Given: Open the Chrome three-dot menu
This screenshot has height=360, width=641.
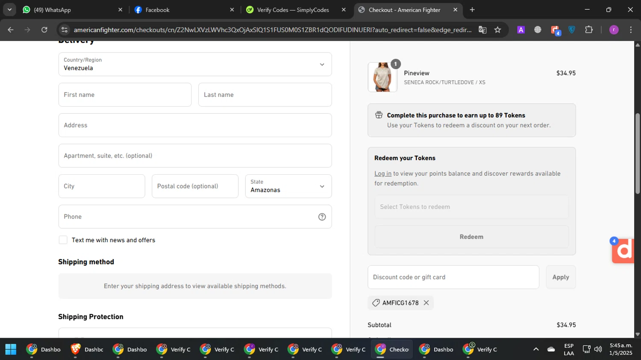Looking at the screenshot, I should coord(631,29).
